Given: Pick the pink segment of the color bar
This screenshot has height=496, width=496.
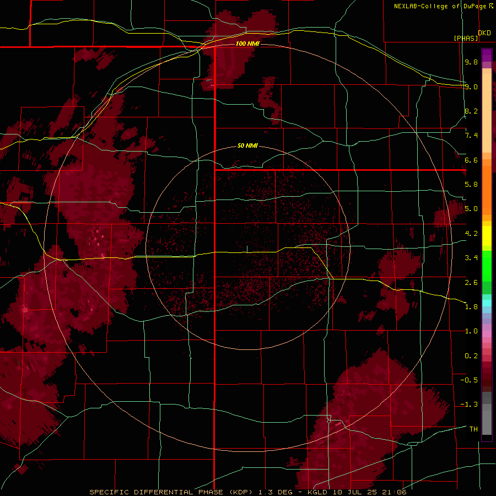Looking at the screenshot, I should [x=487, y=334].
